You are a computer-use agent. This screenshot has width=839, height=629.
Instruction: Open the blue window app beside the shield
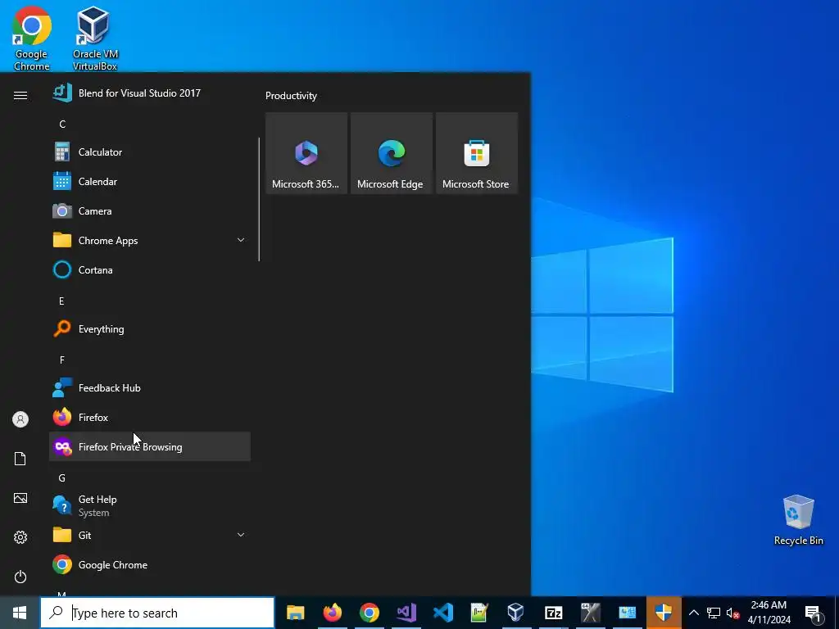(627, 613)
